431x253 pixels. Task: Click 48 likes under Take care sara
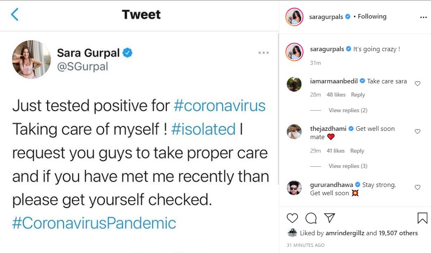point(336,95)
